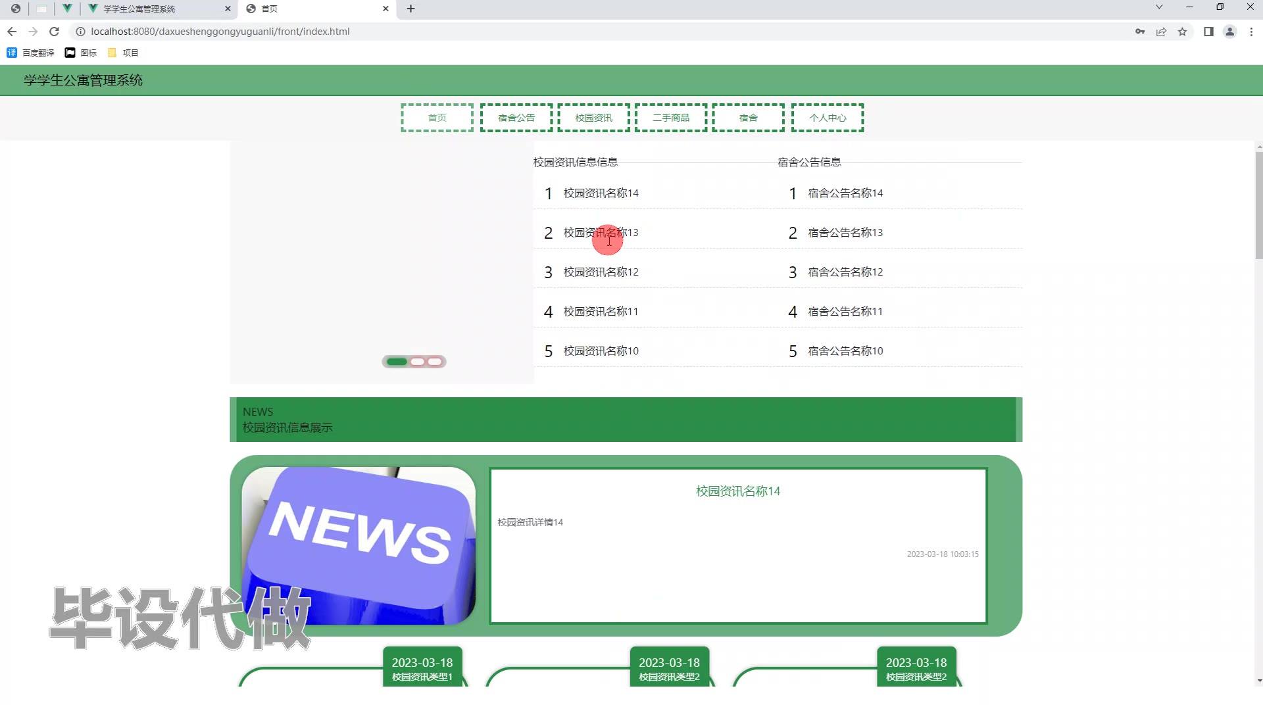Screen dimensions: 1263x705
Task: Bookmark this page with the star icon
Action: 1183,32
